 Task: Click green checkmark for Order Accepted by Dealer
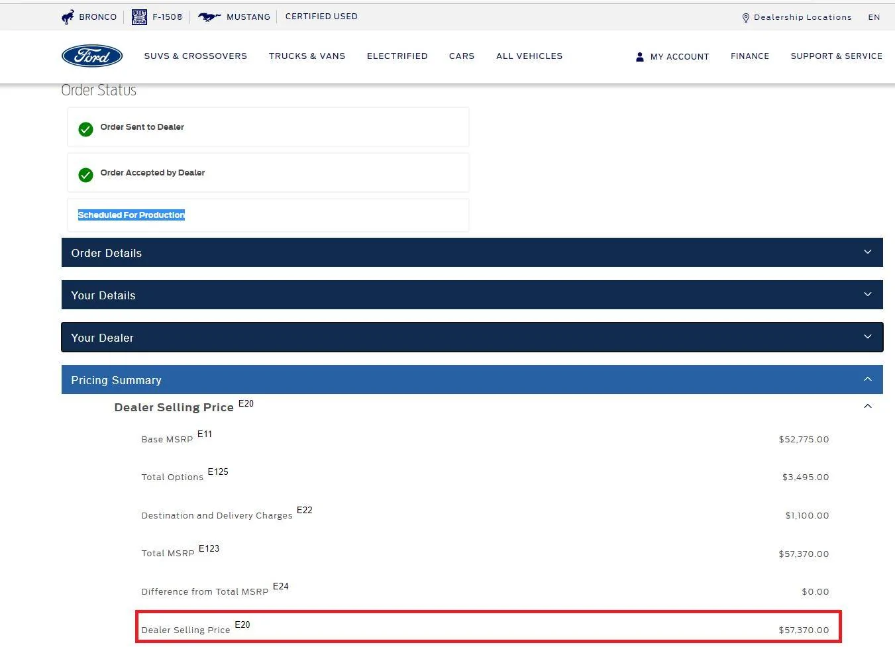point(85,175)
